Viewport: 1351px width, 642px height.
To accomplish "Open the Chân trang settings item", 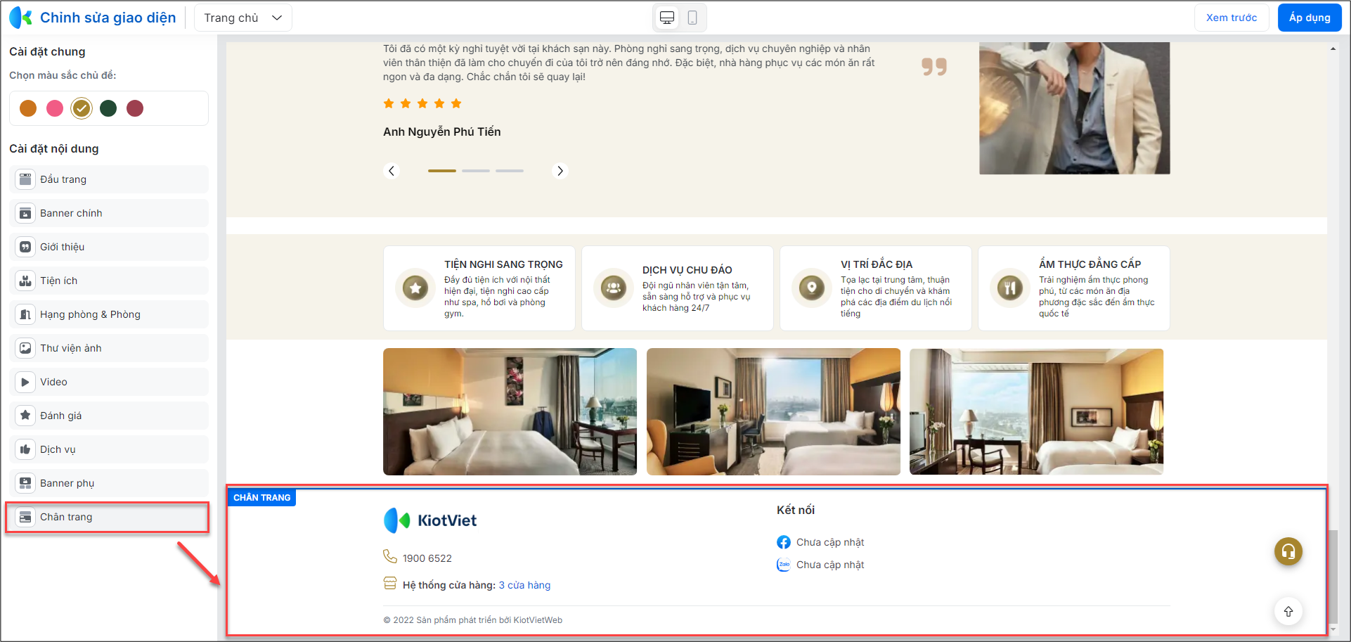I will coord(109,517).
